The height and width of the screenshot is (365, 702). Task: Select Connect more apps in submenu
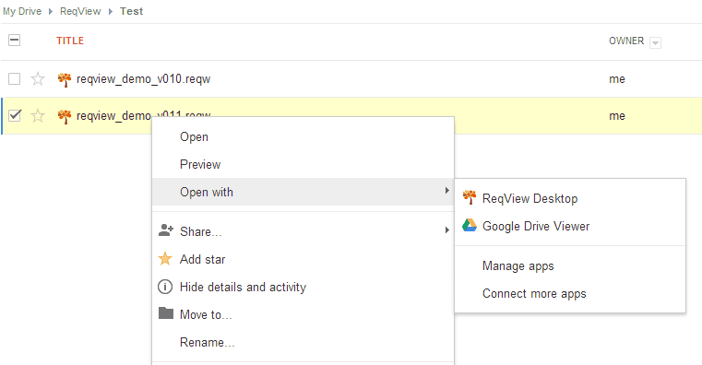[x=570, y=293]
